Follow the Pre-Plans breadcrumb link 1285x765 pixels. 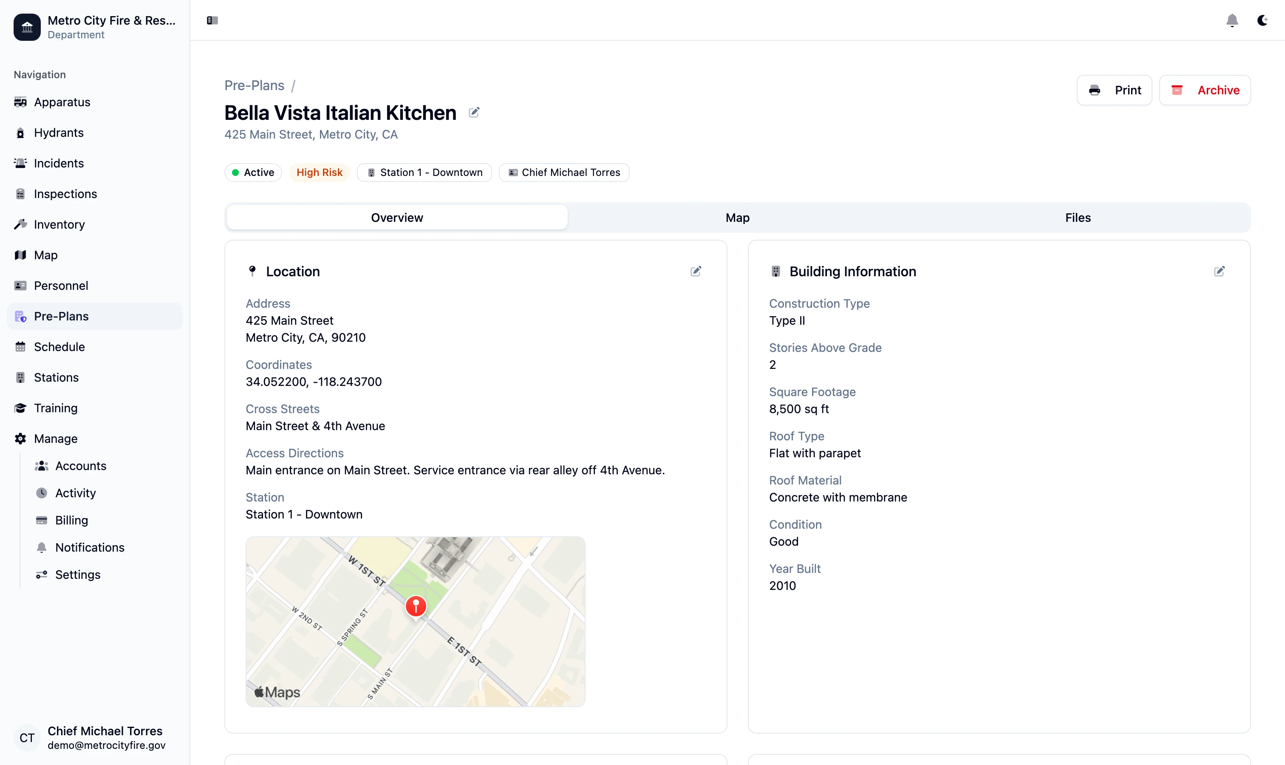[254, 85]
